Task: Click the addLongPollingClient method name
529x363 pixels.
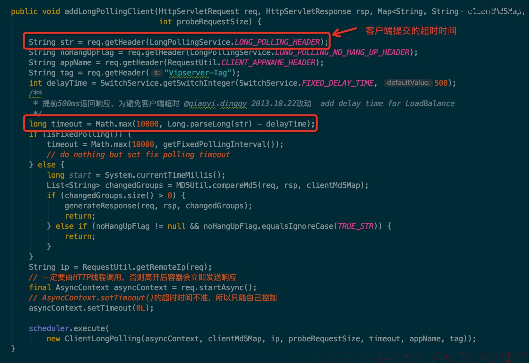Action: tap(109, 12)
